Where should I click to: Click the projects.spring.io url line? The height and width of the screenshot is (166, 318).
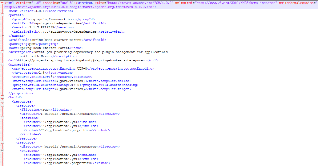pos(83,60)
